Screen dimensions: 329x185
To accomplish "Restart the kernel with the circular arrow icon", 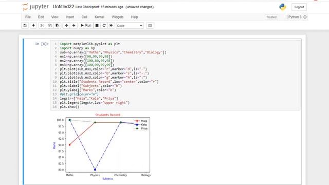I will pos(104,26).
